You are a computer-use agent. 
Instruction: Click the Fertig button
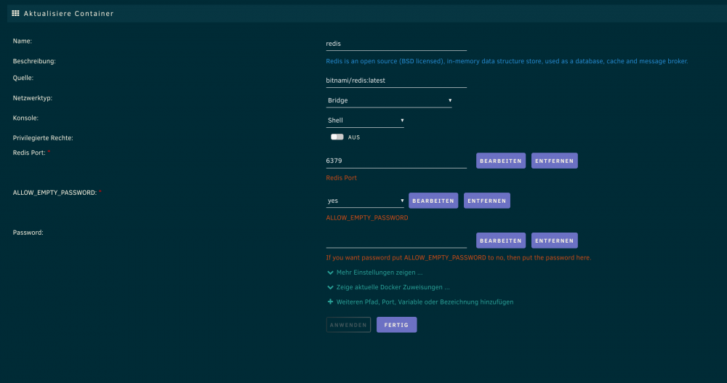click(x=396, y=325)
